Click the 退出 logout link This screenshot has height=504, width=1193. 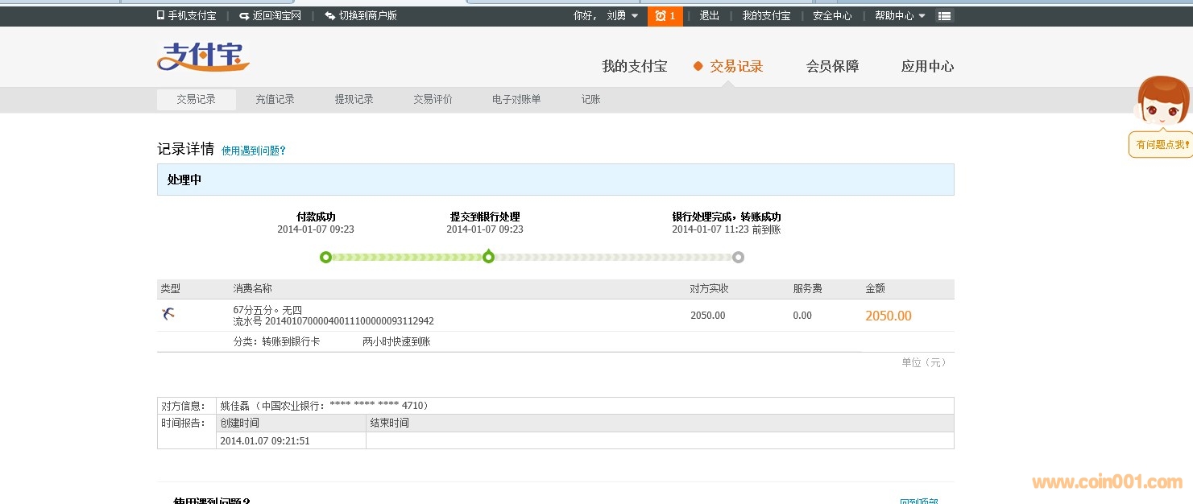[709, 16]
